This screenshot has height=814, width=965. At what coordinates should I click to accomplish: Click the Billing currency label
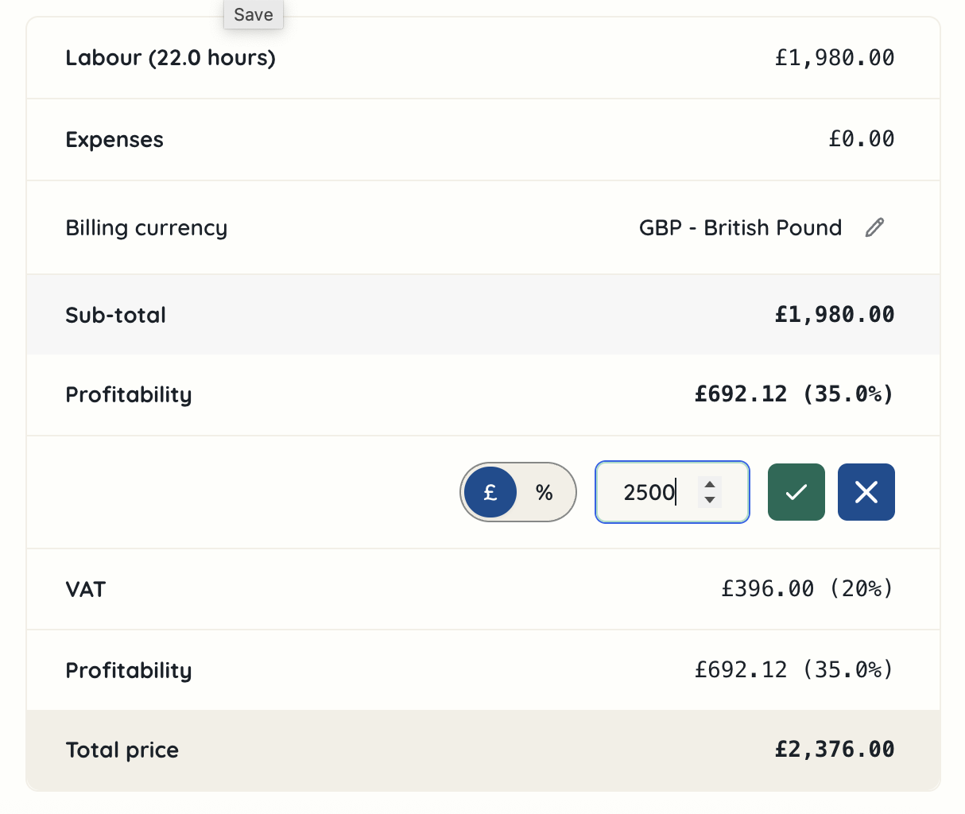tap(146, 228)
